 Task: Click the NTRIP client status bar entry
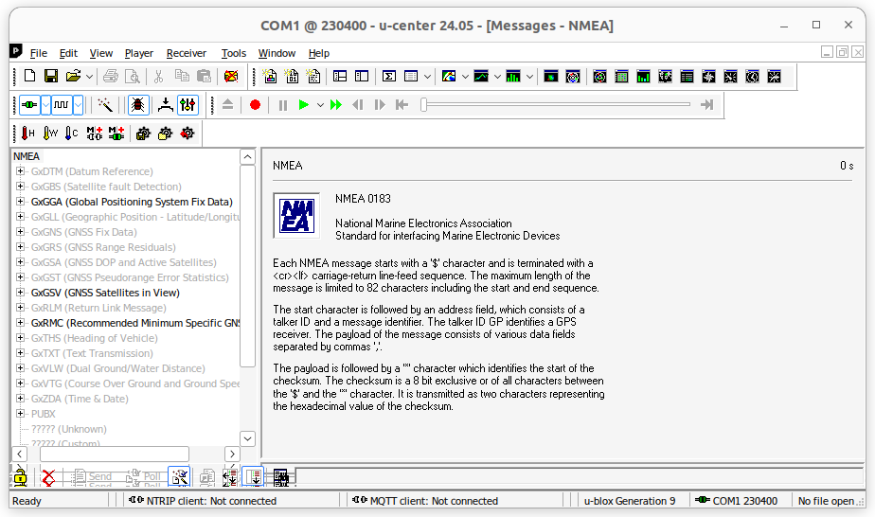pos(203,501)
